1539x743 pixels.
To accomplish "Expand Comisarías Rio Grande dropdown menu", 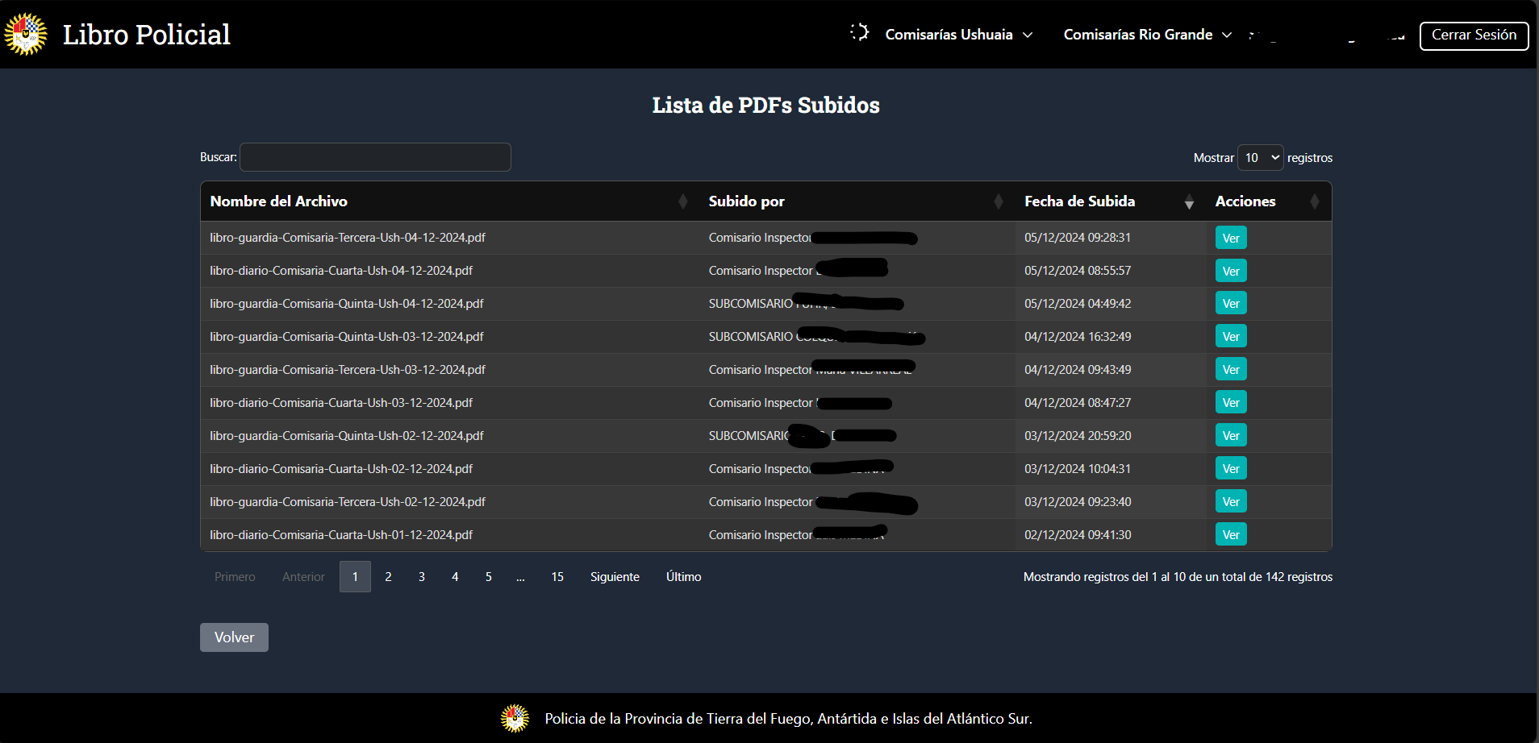I will point(1147,35).
